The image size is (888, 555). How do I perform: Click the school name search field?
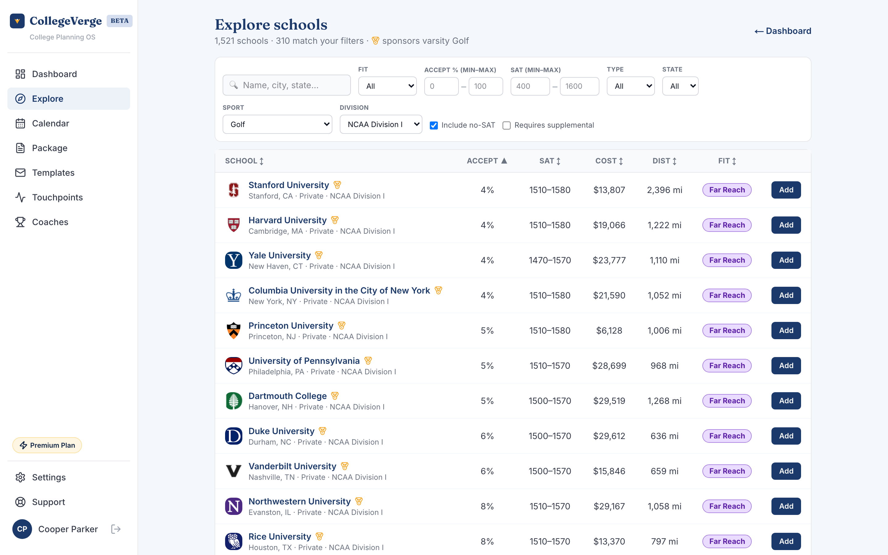286,85
